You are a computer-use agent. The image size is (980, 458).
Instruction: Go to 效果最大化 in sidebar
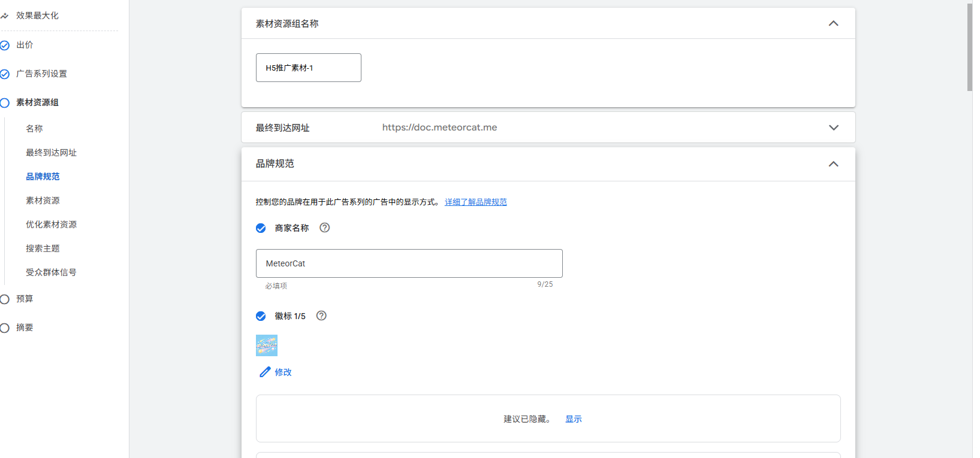37,16
